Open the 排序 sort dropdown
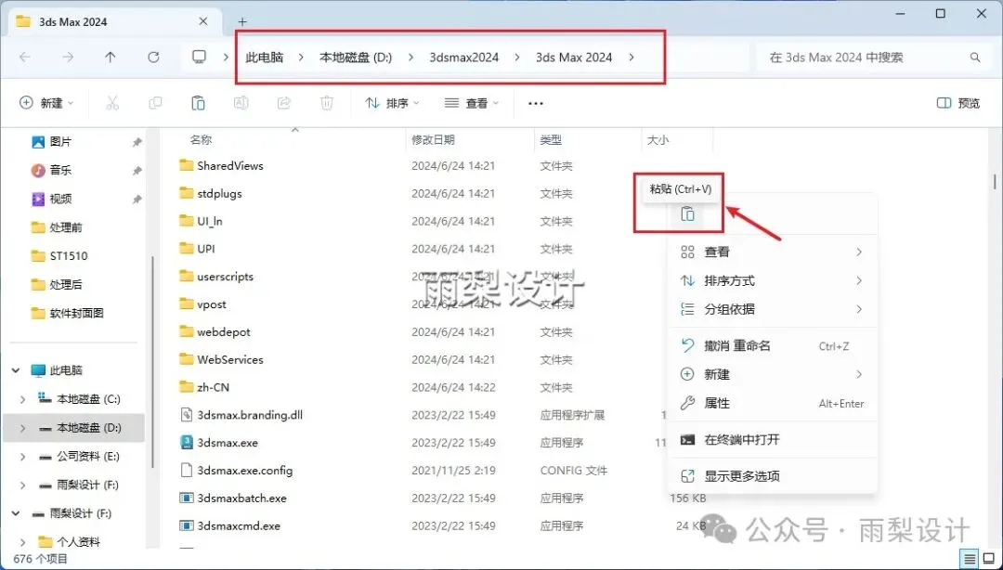This screenshot has height=570, width=1003. [x=392, y=103]
